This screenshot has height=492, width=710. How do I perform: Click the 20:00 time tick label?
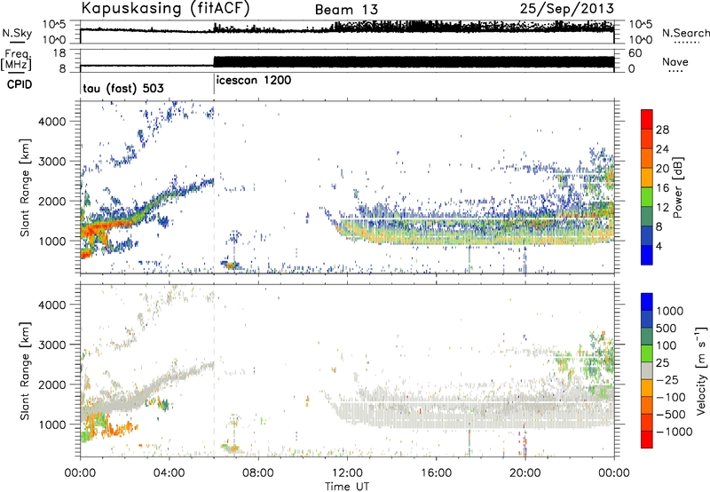525,473
